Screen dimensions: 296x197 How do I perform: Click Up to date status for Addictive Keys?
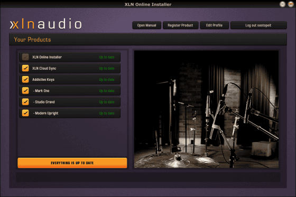[107, 80]
